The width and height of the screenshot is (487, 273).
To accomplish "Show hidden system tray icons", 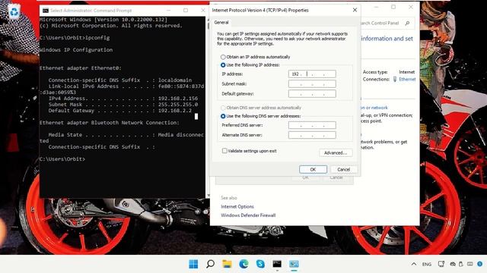I will click(x=414, y=264).
